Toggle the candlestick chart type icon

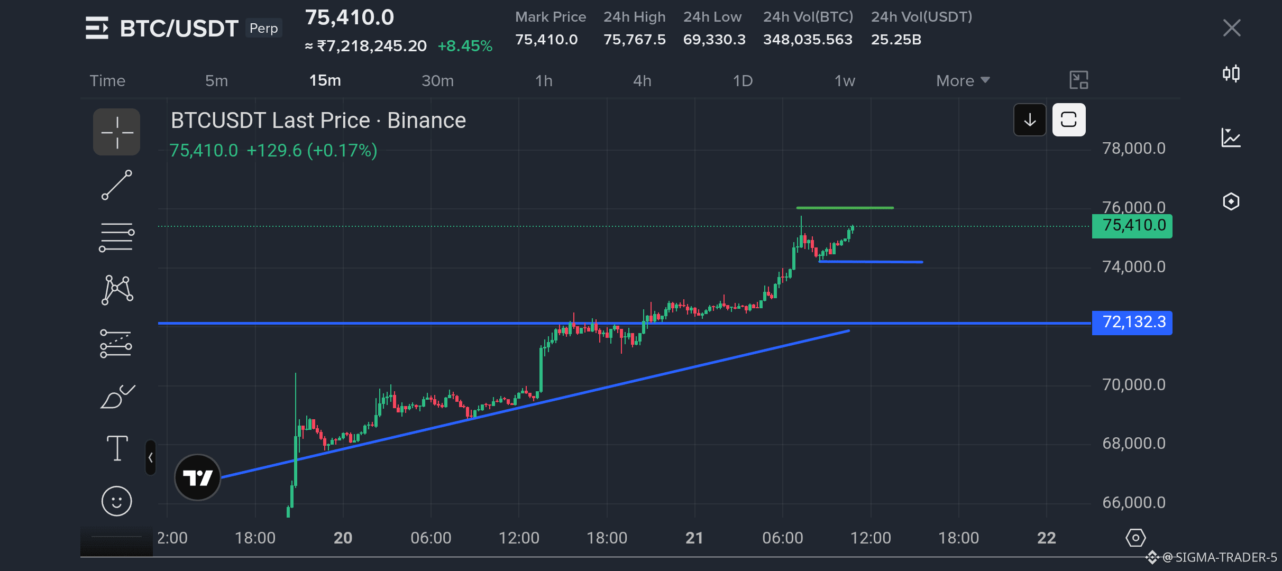point(1231,73)
